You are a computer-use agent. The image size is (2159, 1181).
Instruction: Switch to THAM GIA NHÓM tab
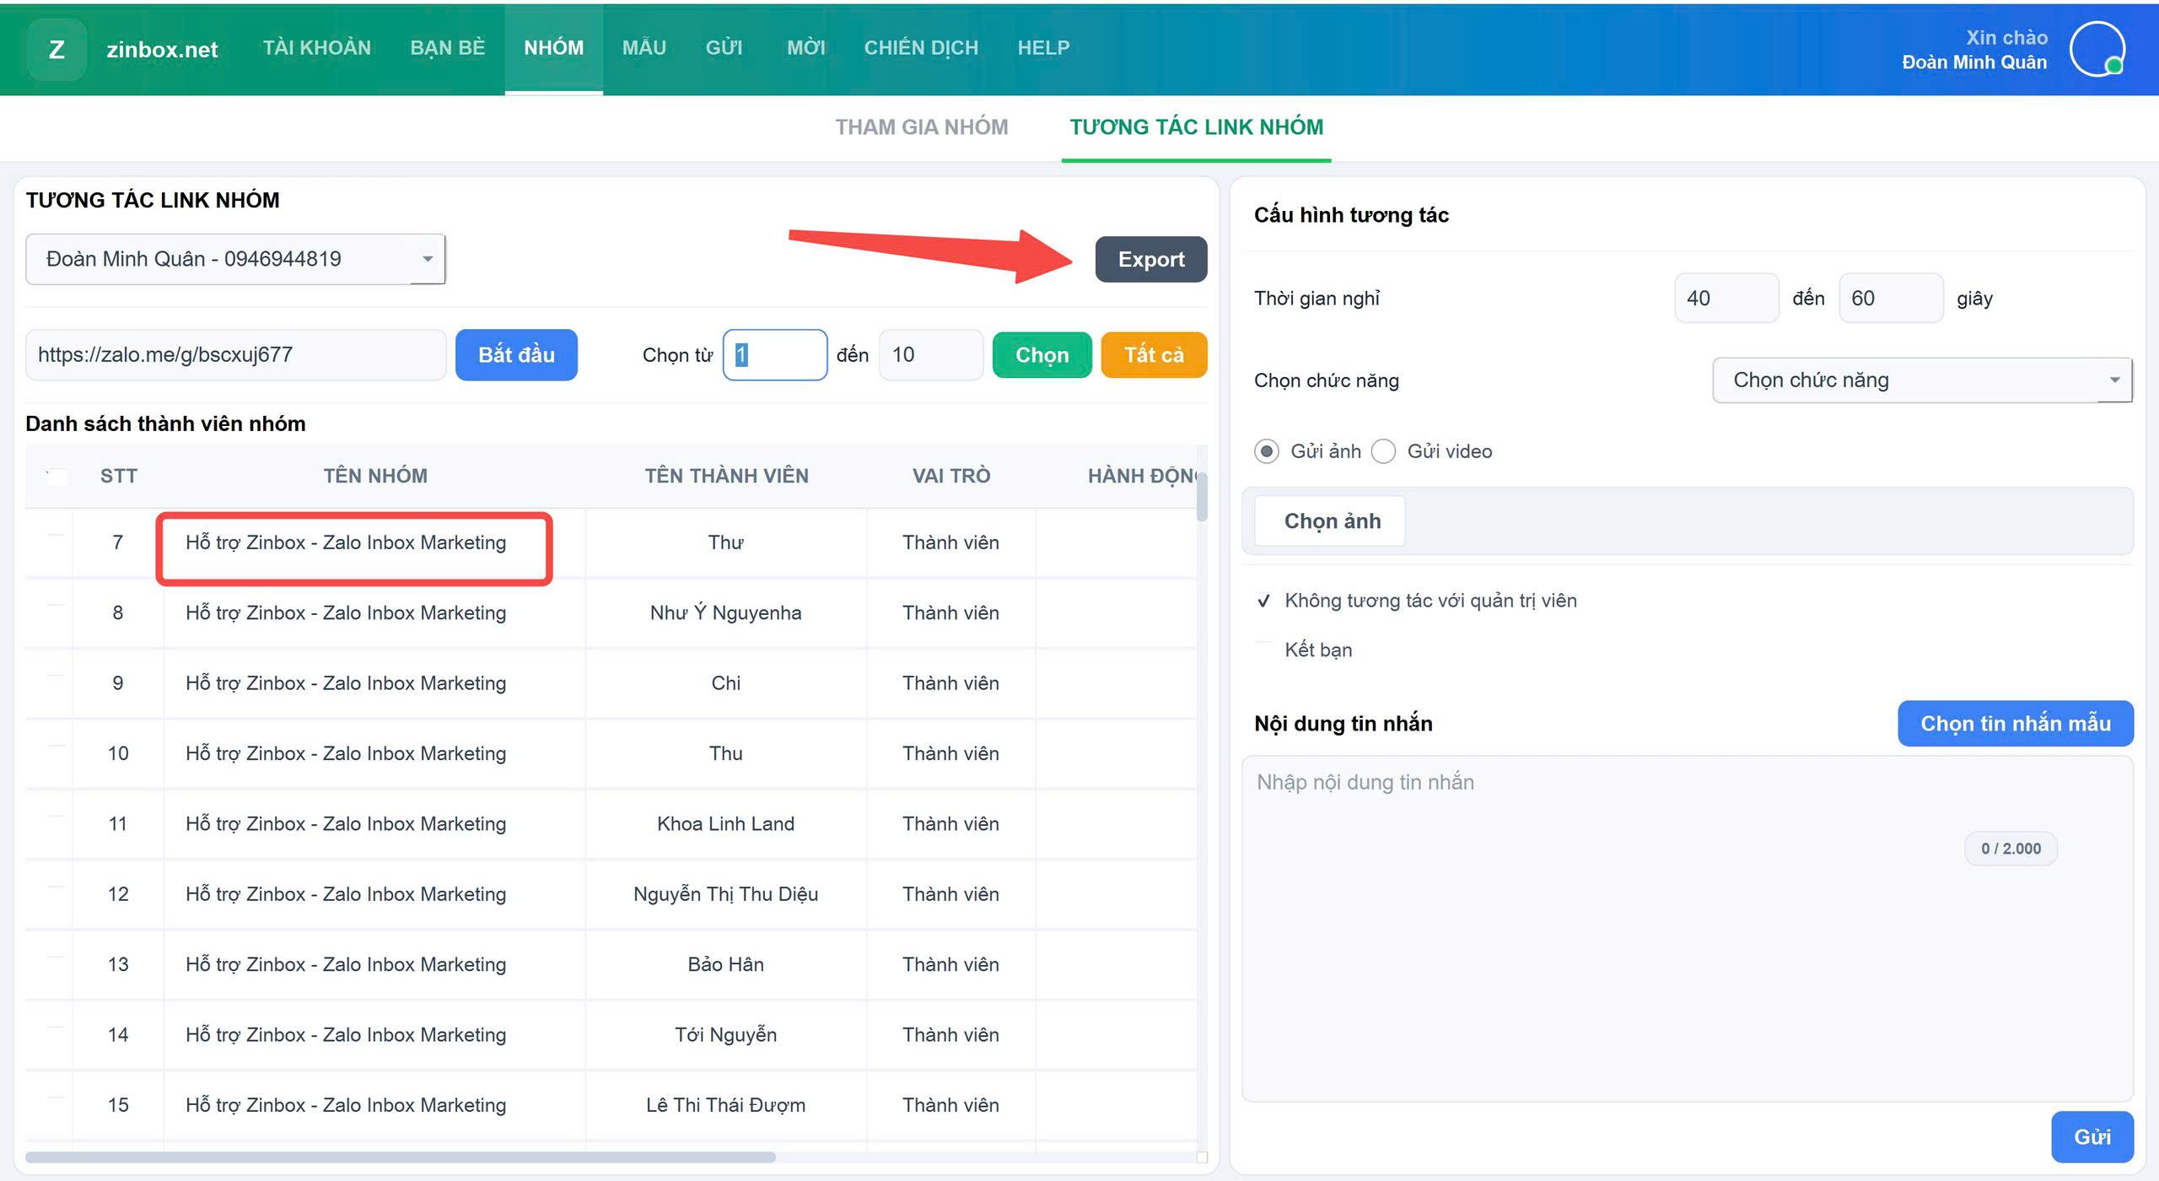coord(921,127)
